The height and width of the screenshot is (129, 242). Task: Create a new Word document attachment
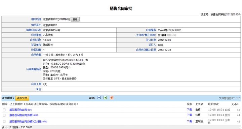(99, 98)
